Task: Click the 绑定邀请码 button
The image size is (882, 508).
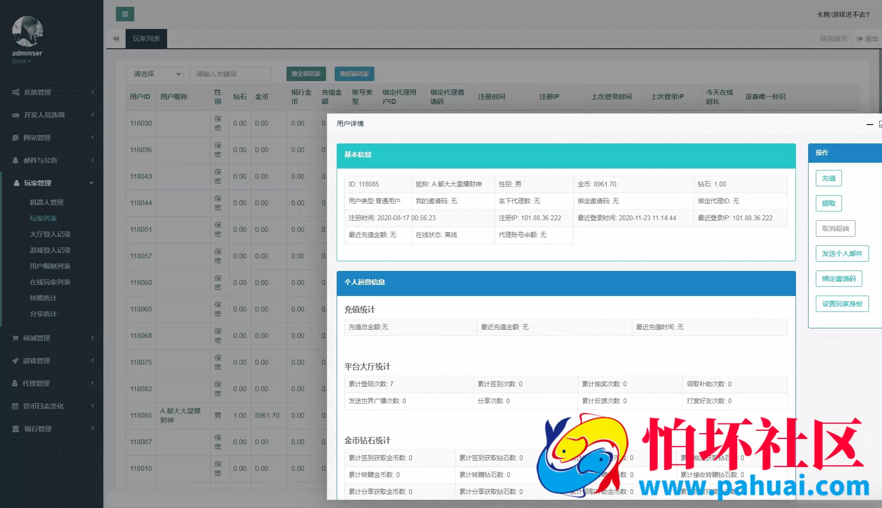Action: pos(839,279)
